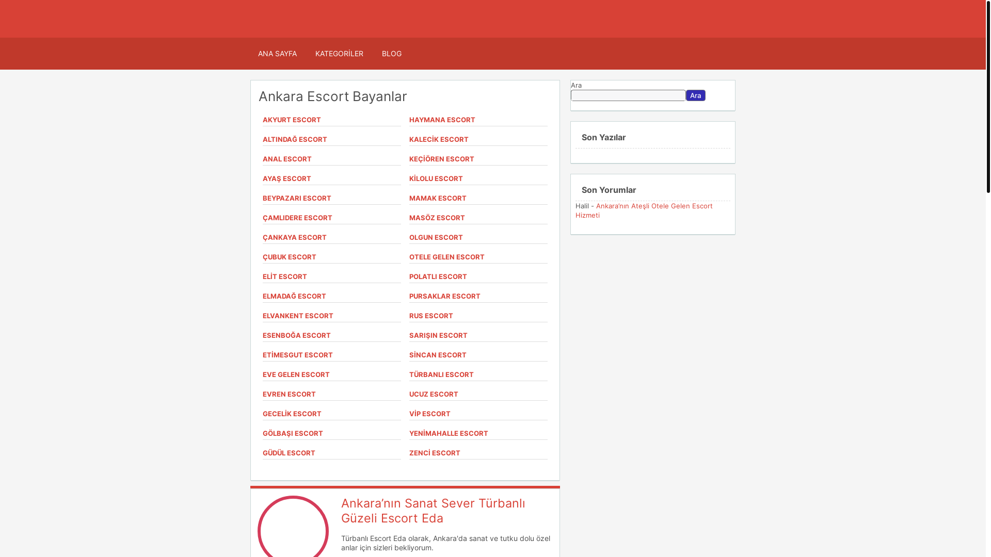Open the TÜRBANLI ESCORT link

click(x=441, y=374)
